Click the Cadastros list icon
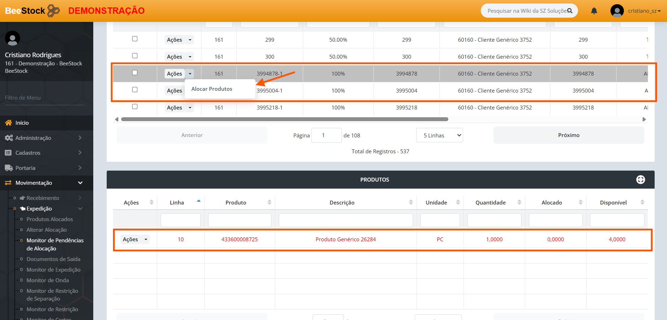 (x=8, y=153)
